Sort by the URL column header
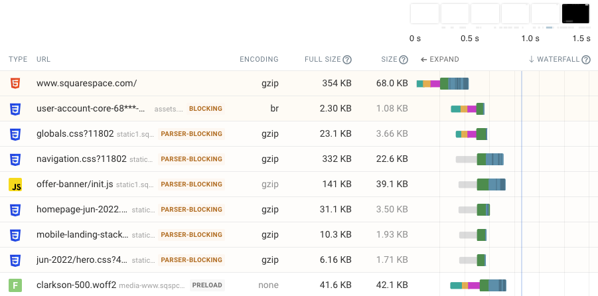 43,60
